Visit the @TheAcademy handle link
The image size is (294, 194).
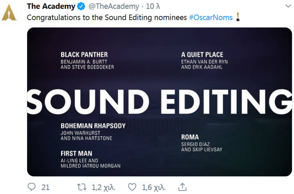click(114, 6)
